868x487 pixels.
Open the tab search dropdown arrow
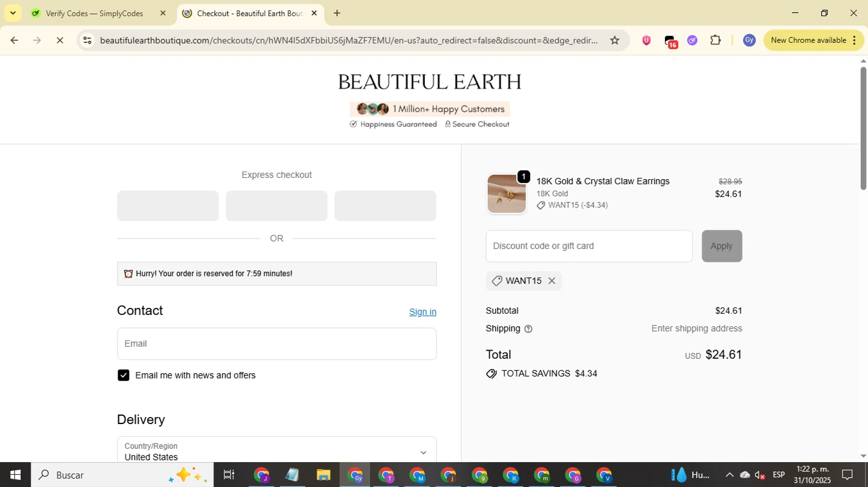pos(13,13)
